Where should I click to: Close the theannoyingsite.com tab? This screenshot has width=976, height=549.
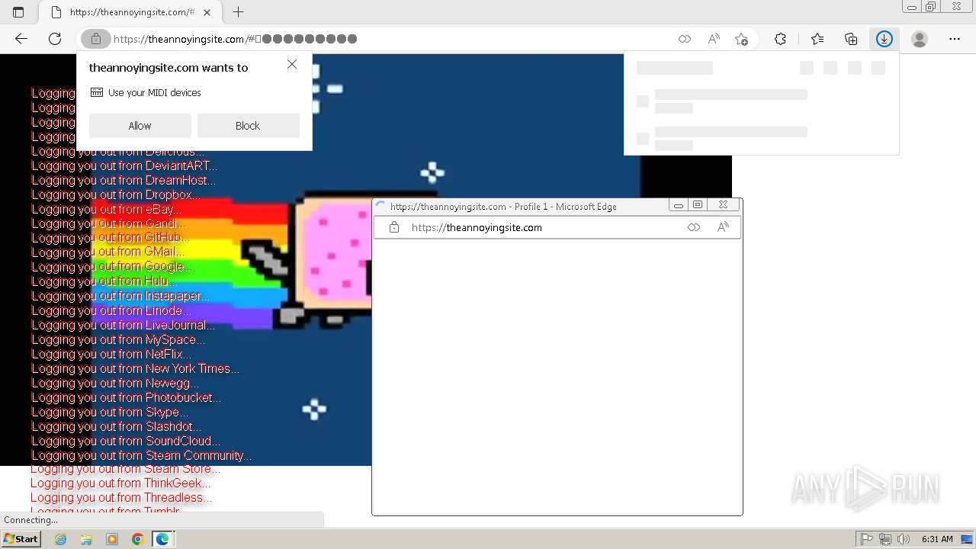pyautogui.click(x=207, y=12)
